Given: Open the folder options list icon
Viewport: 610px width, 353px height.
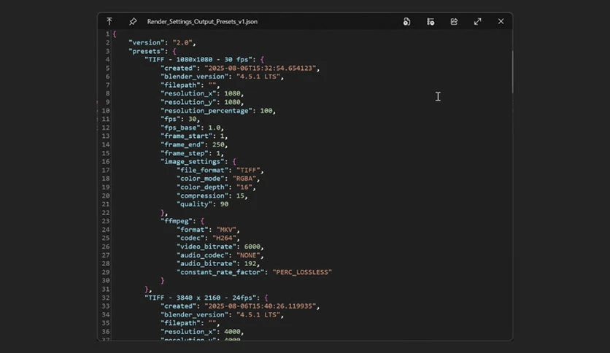Looking at the screenshot, I should (x=431, y=22).
